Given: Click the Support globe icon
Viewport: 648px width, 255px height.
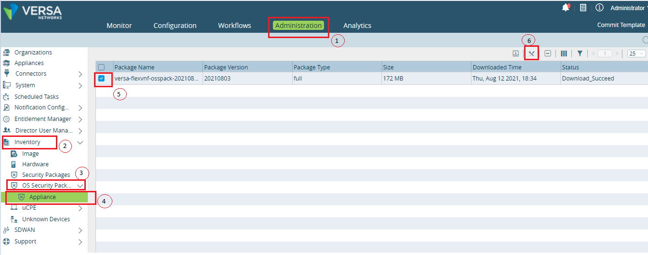Looking at the screenshot, I should [x=6, y=242].
